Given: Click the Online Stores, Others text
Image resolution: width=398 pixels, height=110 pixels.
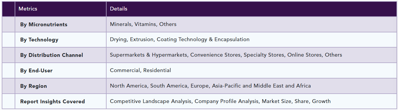Looking at the screenshot, I should point(315,55).
